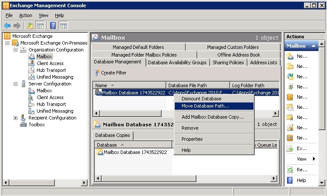Select Microsoft Exchange On-Premises node
327x196 pixels.
(x=54, y=43)
